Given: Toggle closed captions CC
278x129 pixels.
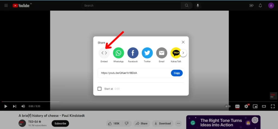Looking at the screenshot, I should point(237,106).
